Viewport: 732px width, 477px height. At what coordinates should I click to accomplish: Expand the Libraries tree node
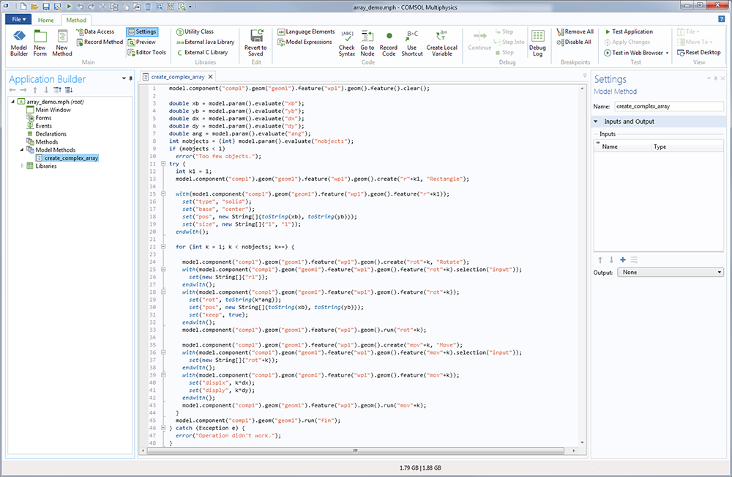coord(21,166)
